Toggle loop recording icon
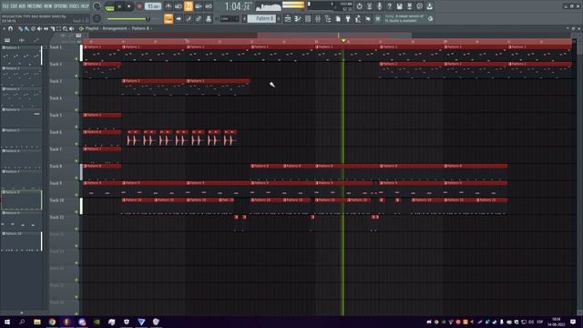 209,6
